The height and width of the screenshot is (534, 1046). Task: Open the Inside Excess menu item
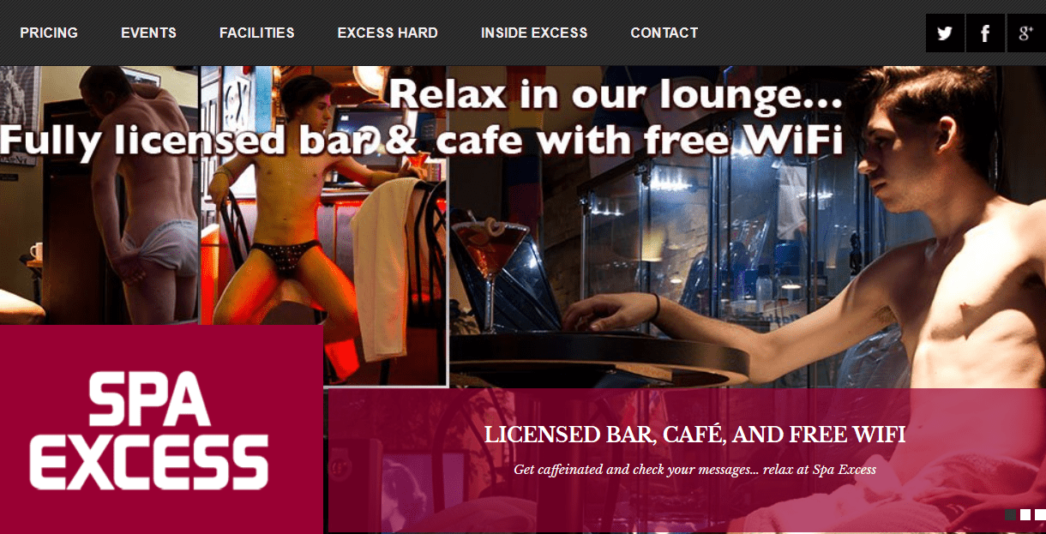pyautogui.click(x=534, y=33)
